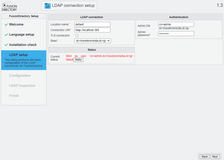Click the Finish step in sidebar
Viewport: 224px width, 160px height.
tap(14, 96)
